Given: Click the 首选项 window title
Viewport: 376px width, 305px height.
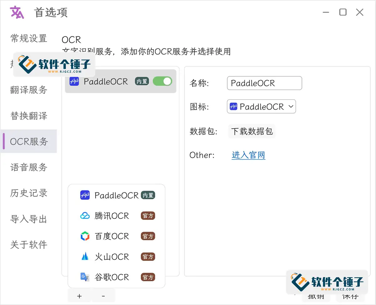Looking at the screenshot, I should point(51,13).
